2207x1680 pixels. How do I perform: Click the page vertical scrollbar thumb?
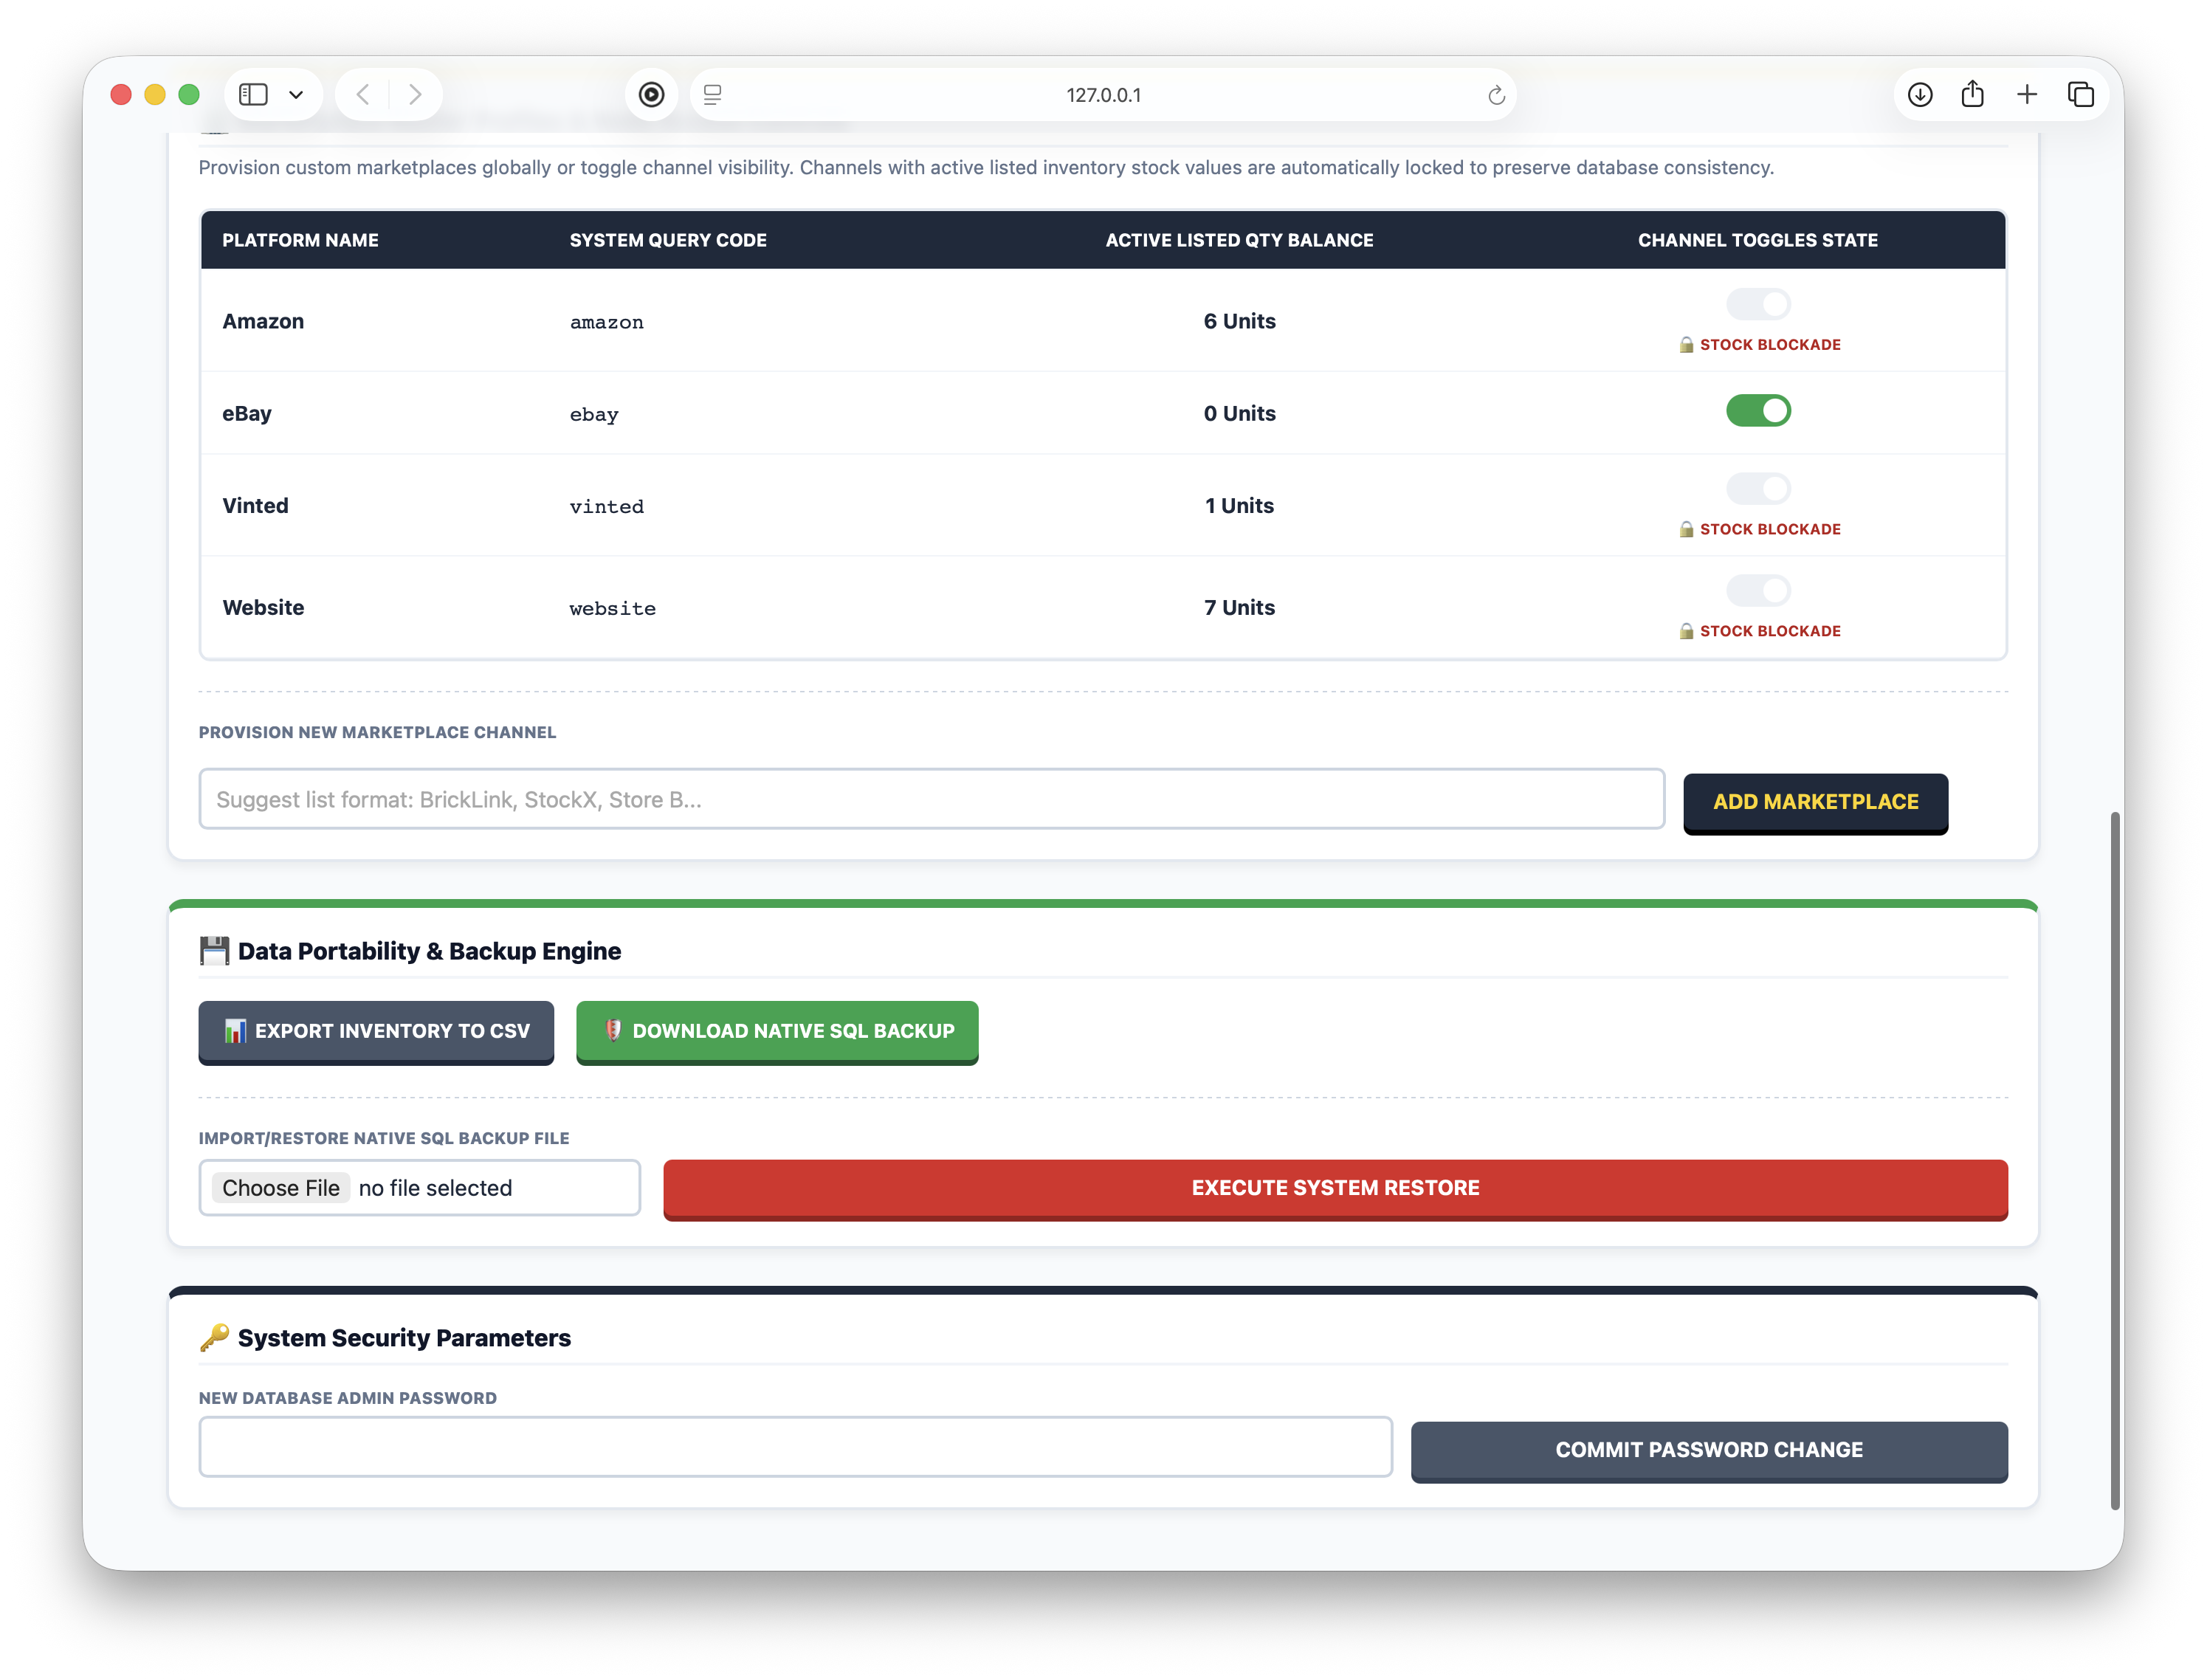tap(2114, 1161)
